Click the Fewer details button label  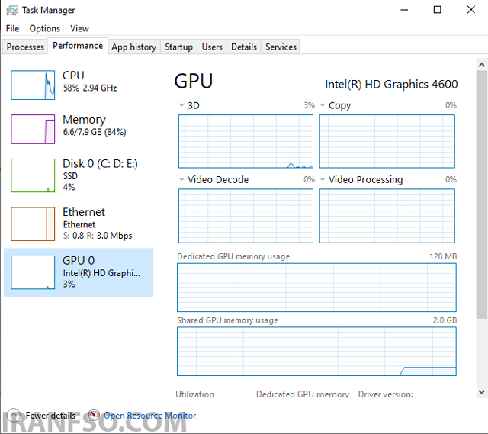[50, 416]
